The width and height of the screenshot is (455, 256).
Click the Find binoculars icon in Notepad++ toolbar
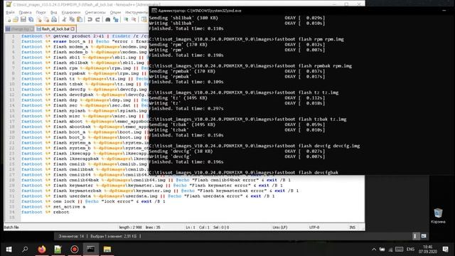[107, 19]
